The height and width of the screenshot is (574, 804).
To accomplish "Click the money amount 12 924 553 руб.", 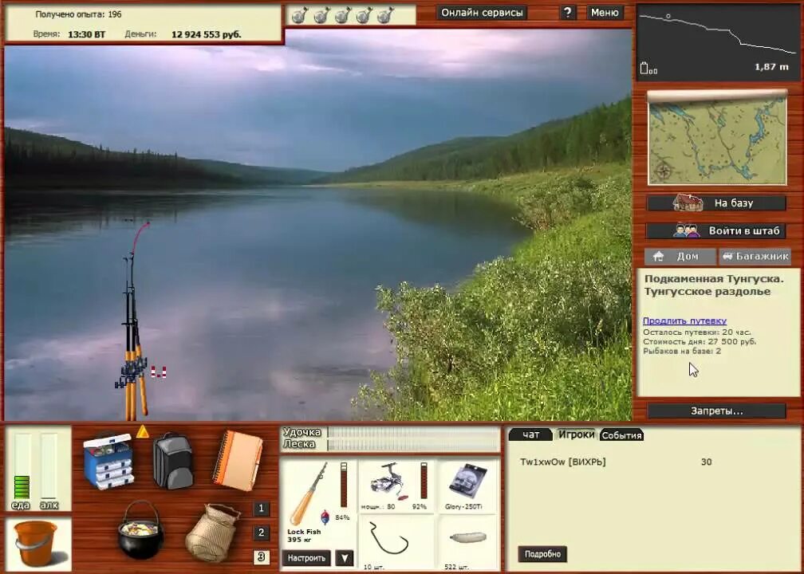I will 206,34.
